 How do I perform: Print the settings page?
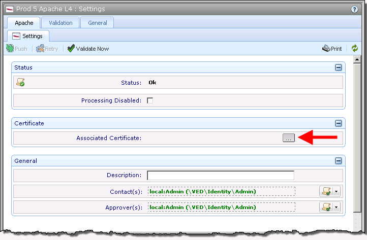(x=332, y=49)
